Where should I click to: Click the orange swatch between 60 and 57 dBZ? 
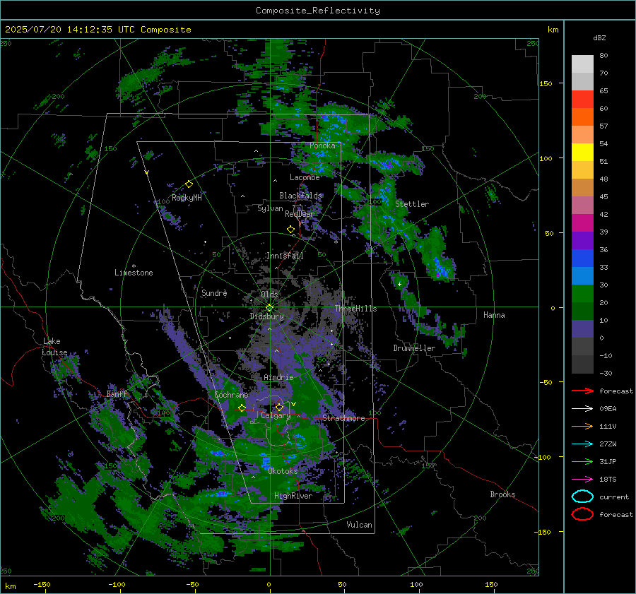tap(582, 117)
